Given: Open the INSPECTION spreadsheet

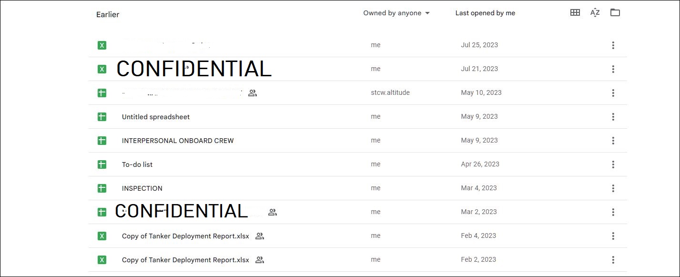Looking at the screenshot, I should [x=142, y=188].
